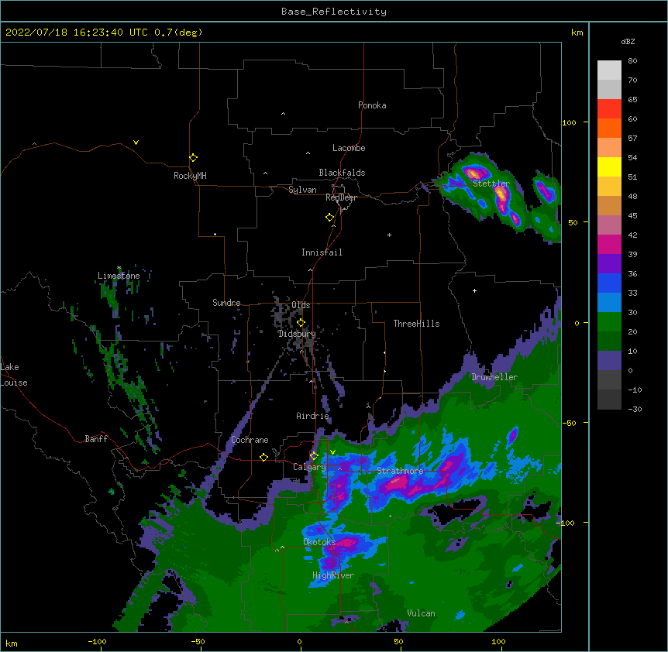This screenshot has height=652, width=668.
Task: Click the light gray 80 dBZ swatch
Action: click(x=609, y=70)
